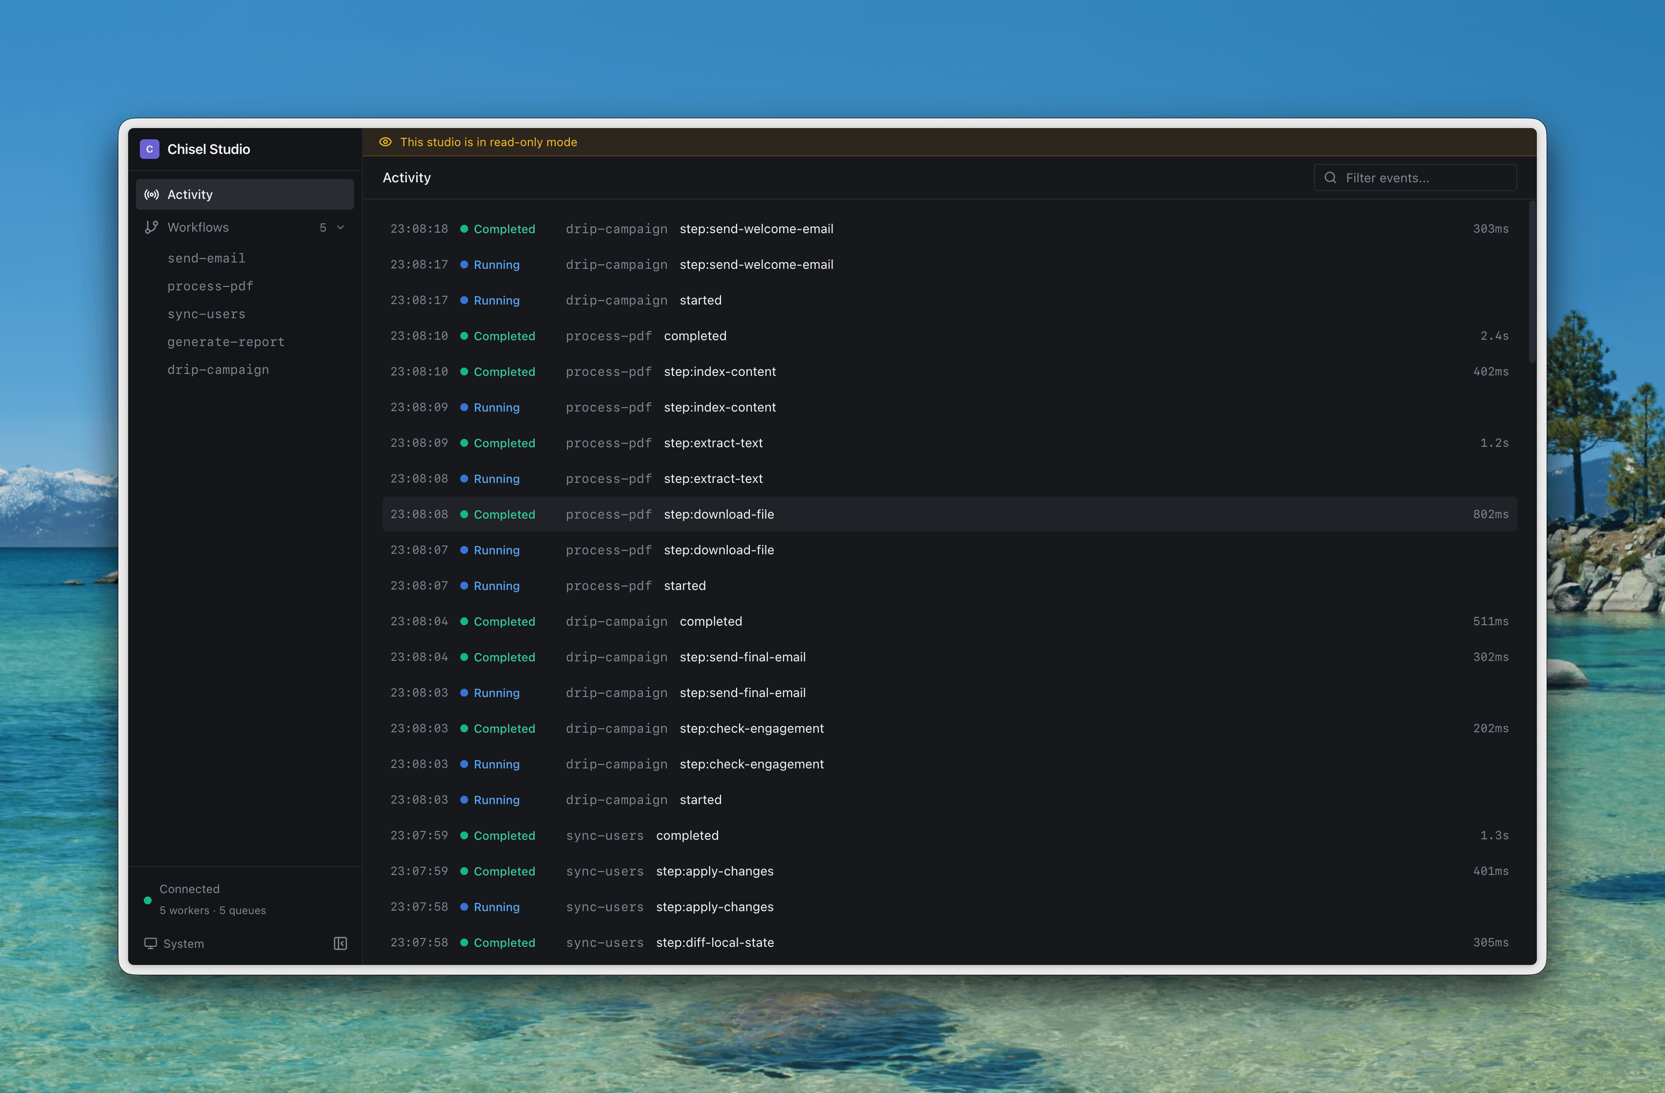This screenshot has width=1665, height=1093.
Task: Open the send-email workflow
Action: point(206,258)
